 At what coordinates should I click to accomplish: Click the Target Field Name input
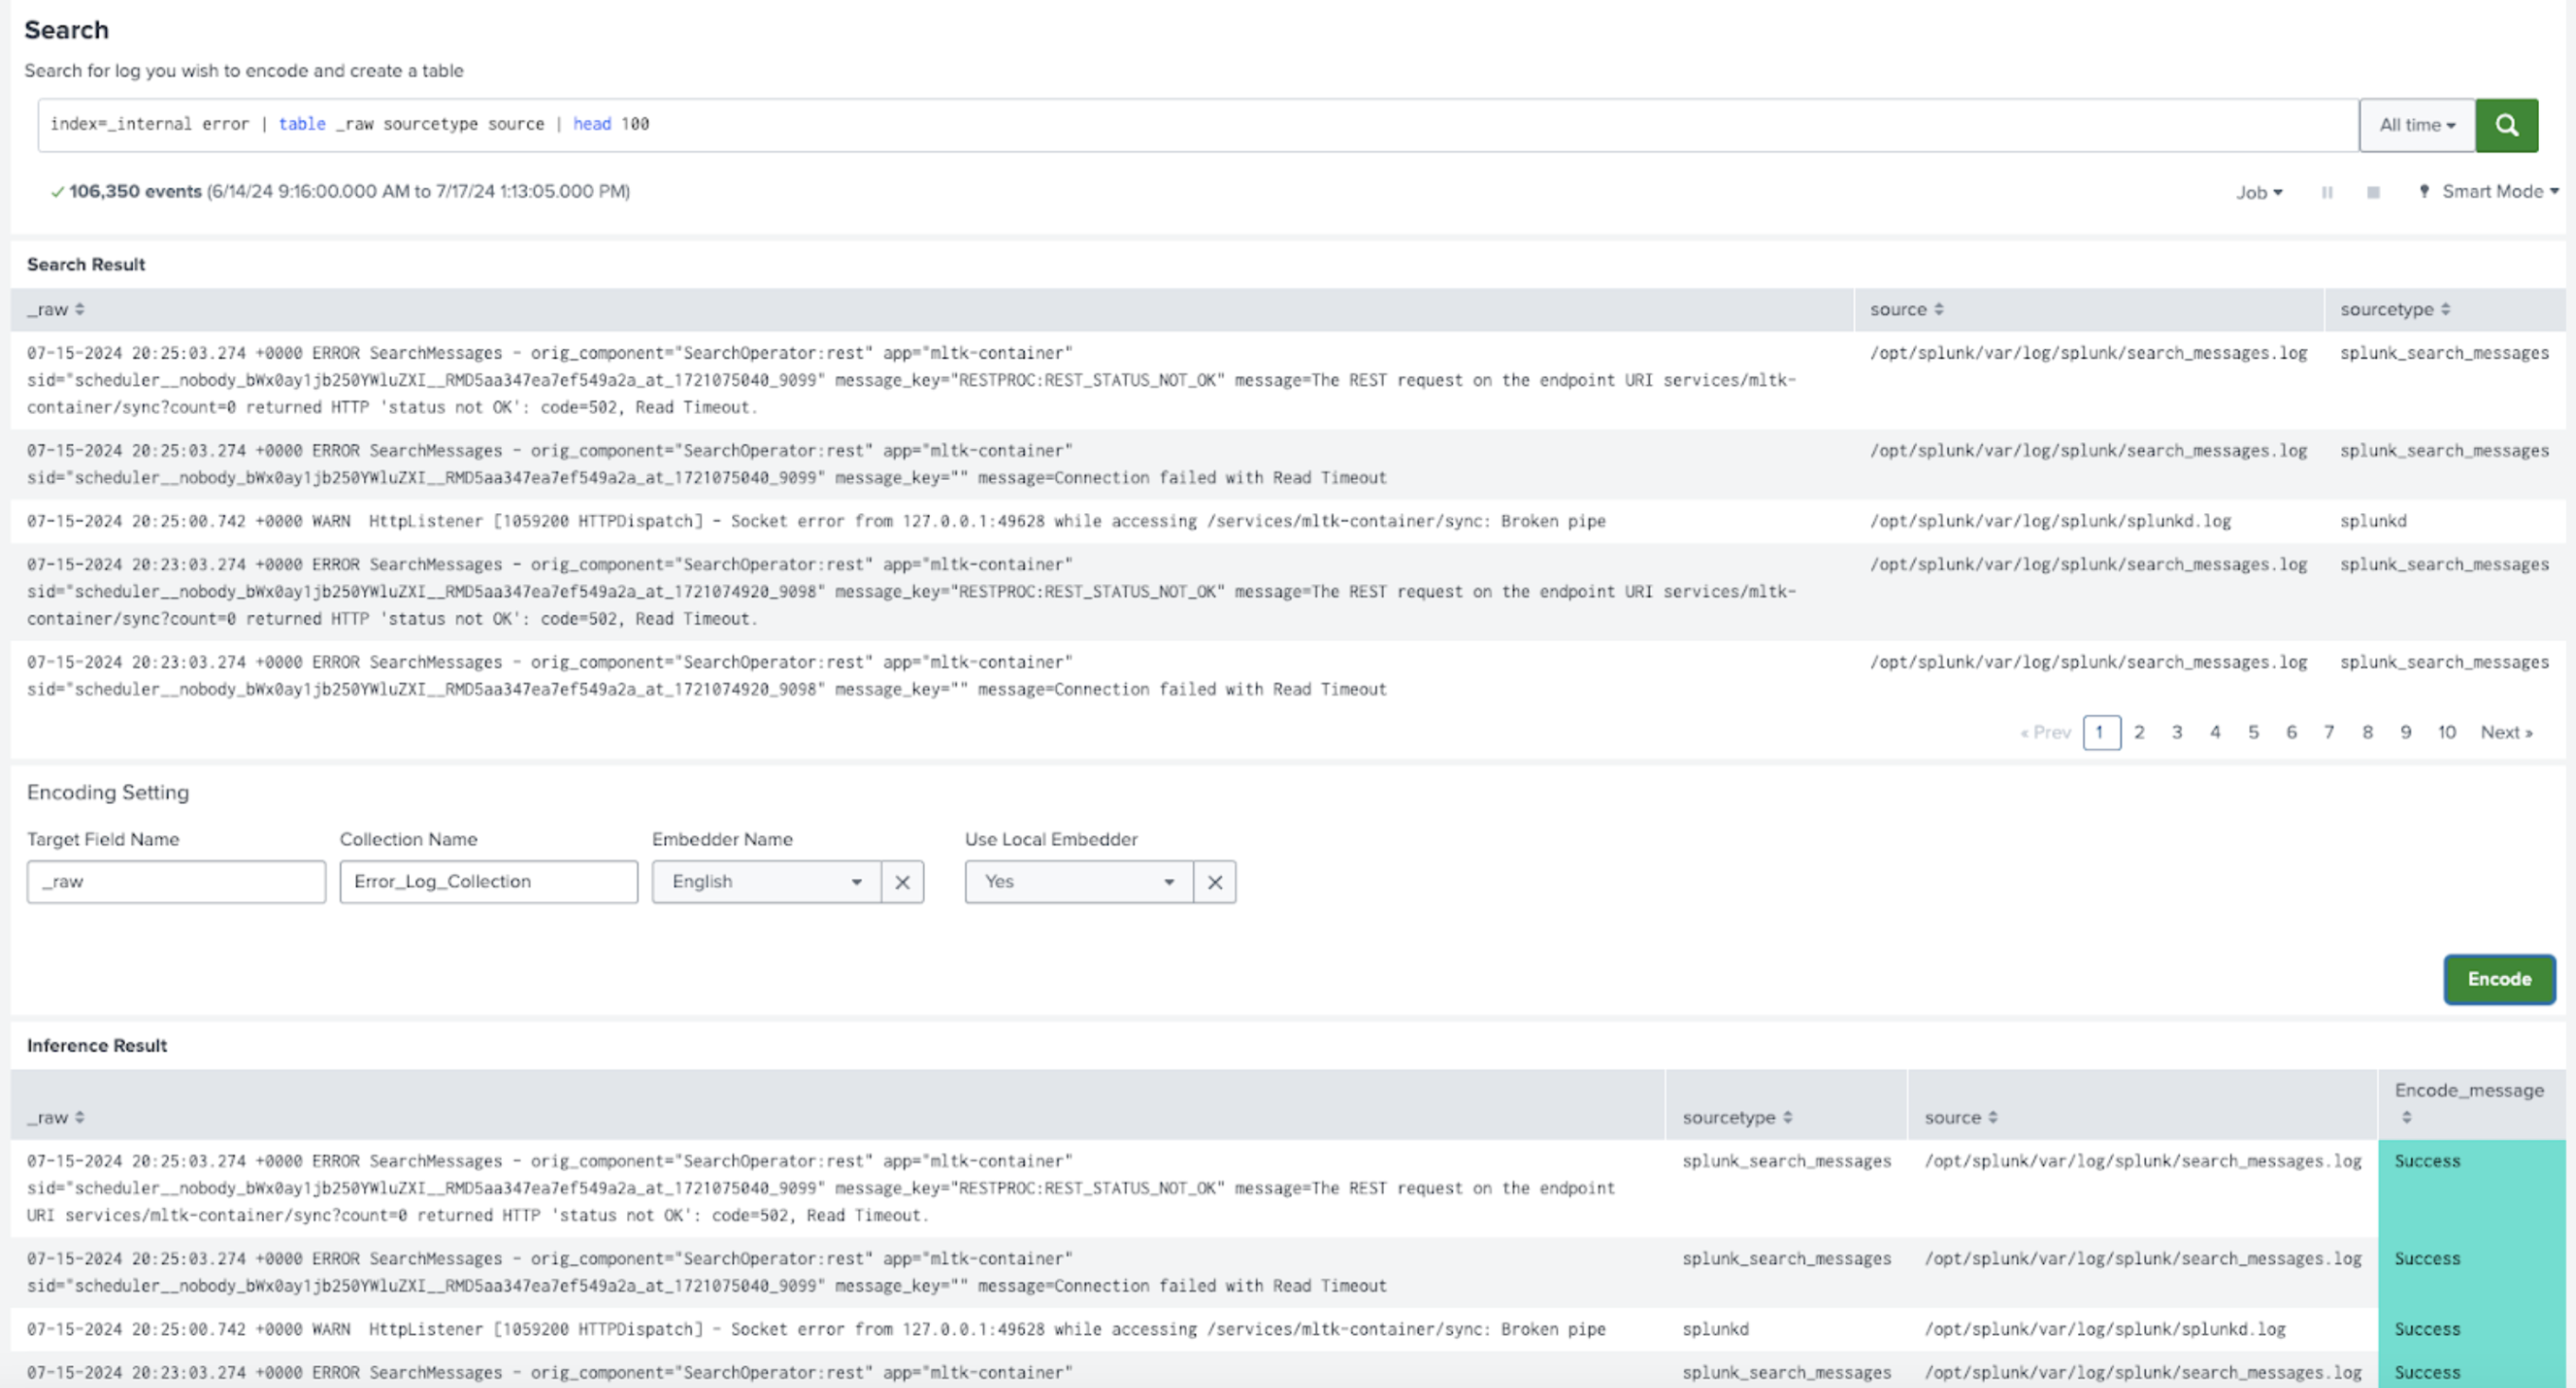pyautogui.click(x=174, y=882)
